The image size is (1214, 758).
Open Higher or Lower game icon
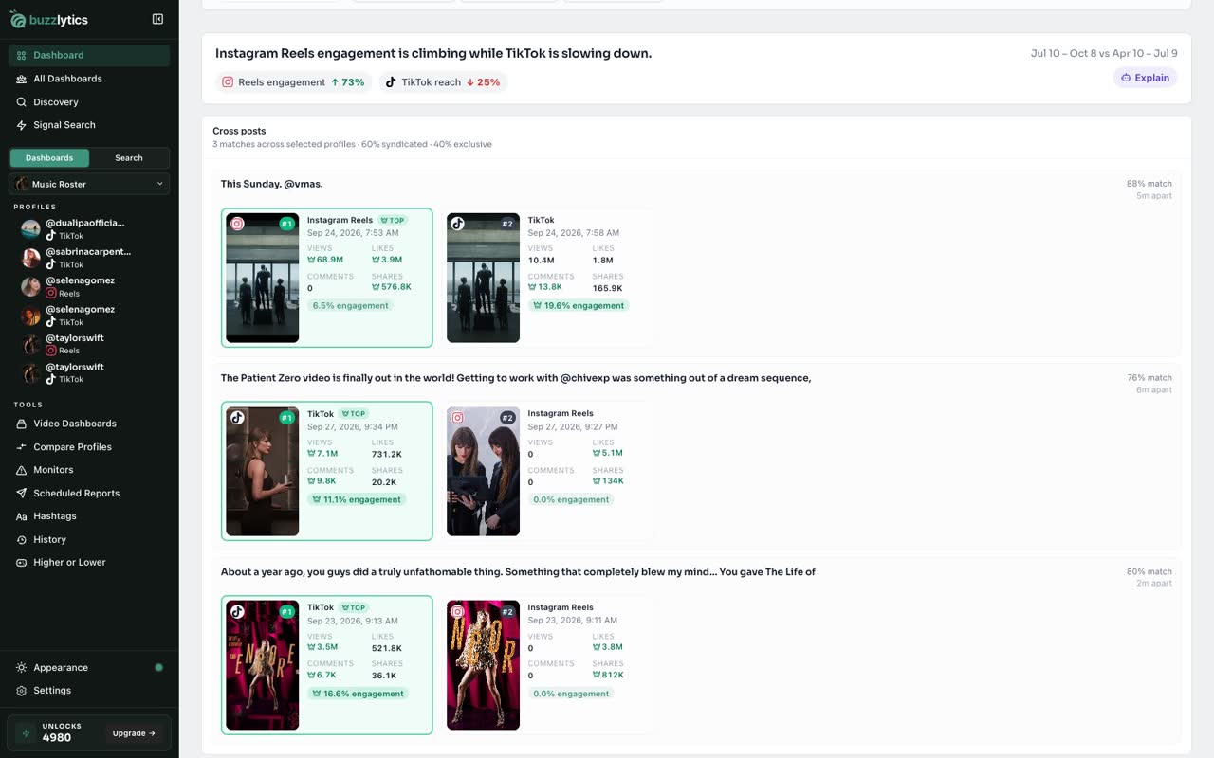22,563
